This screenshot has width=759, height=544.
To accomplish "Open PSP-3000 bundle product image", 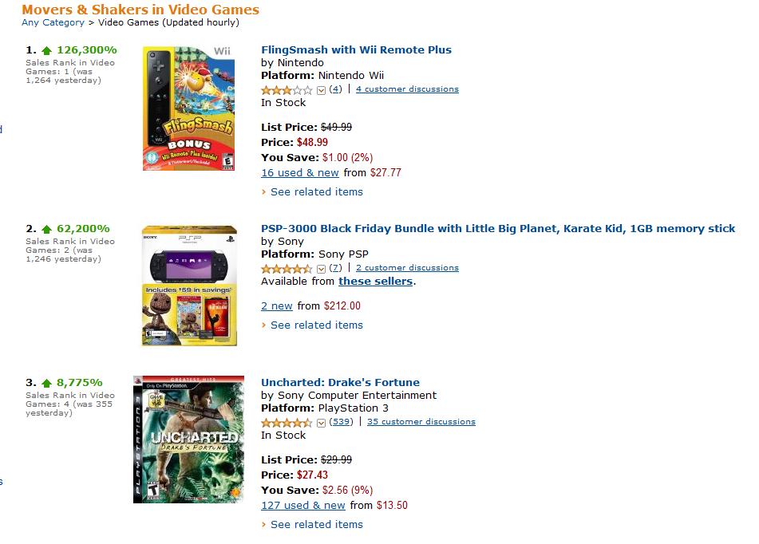I will coord(189,286).
